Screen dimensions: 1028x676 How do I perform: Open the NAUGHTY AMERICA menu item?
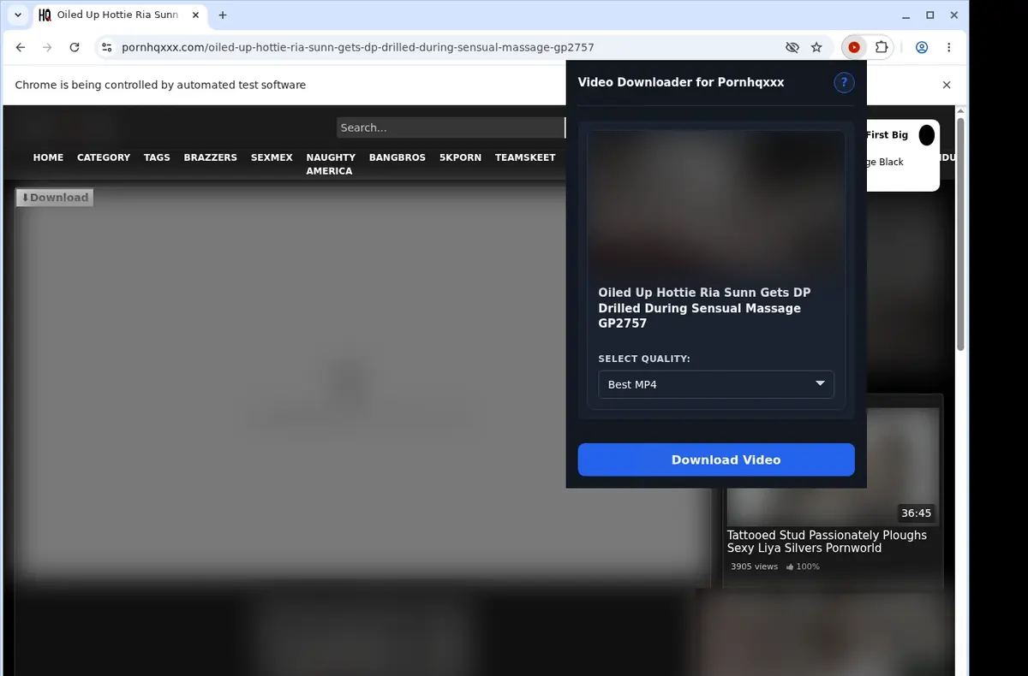coord(331,164)
